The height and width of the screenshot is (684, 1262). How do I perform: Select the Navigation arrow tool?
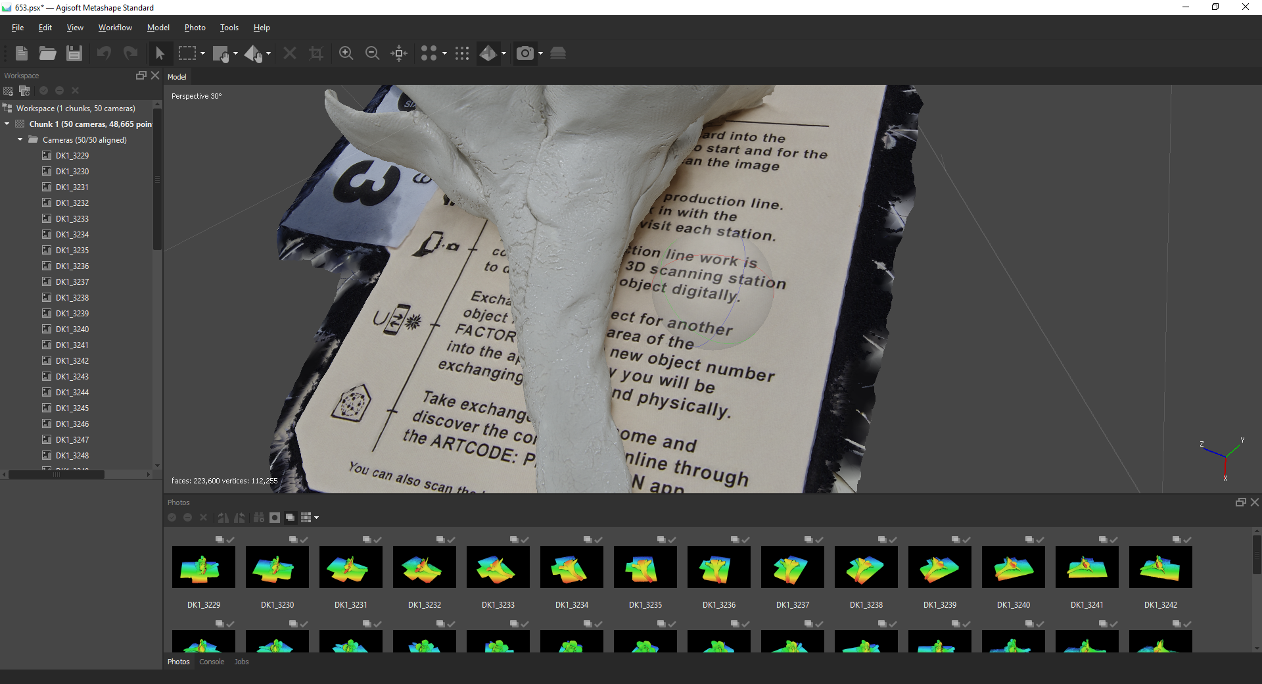160,53
